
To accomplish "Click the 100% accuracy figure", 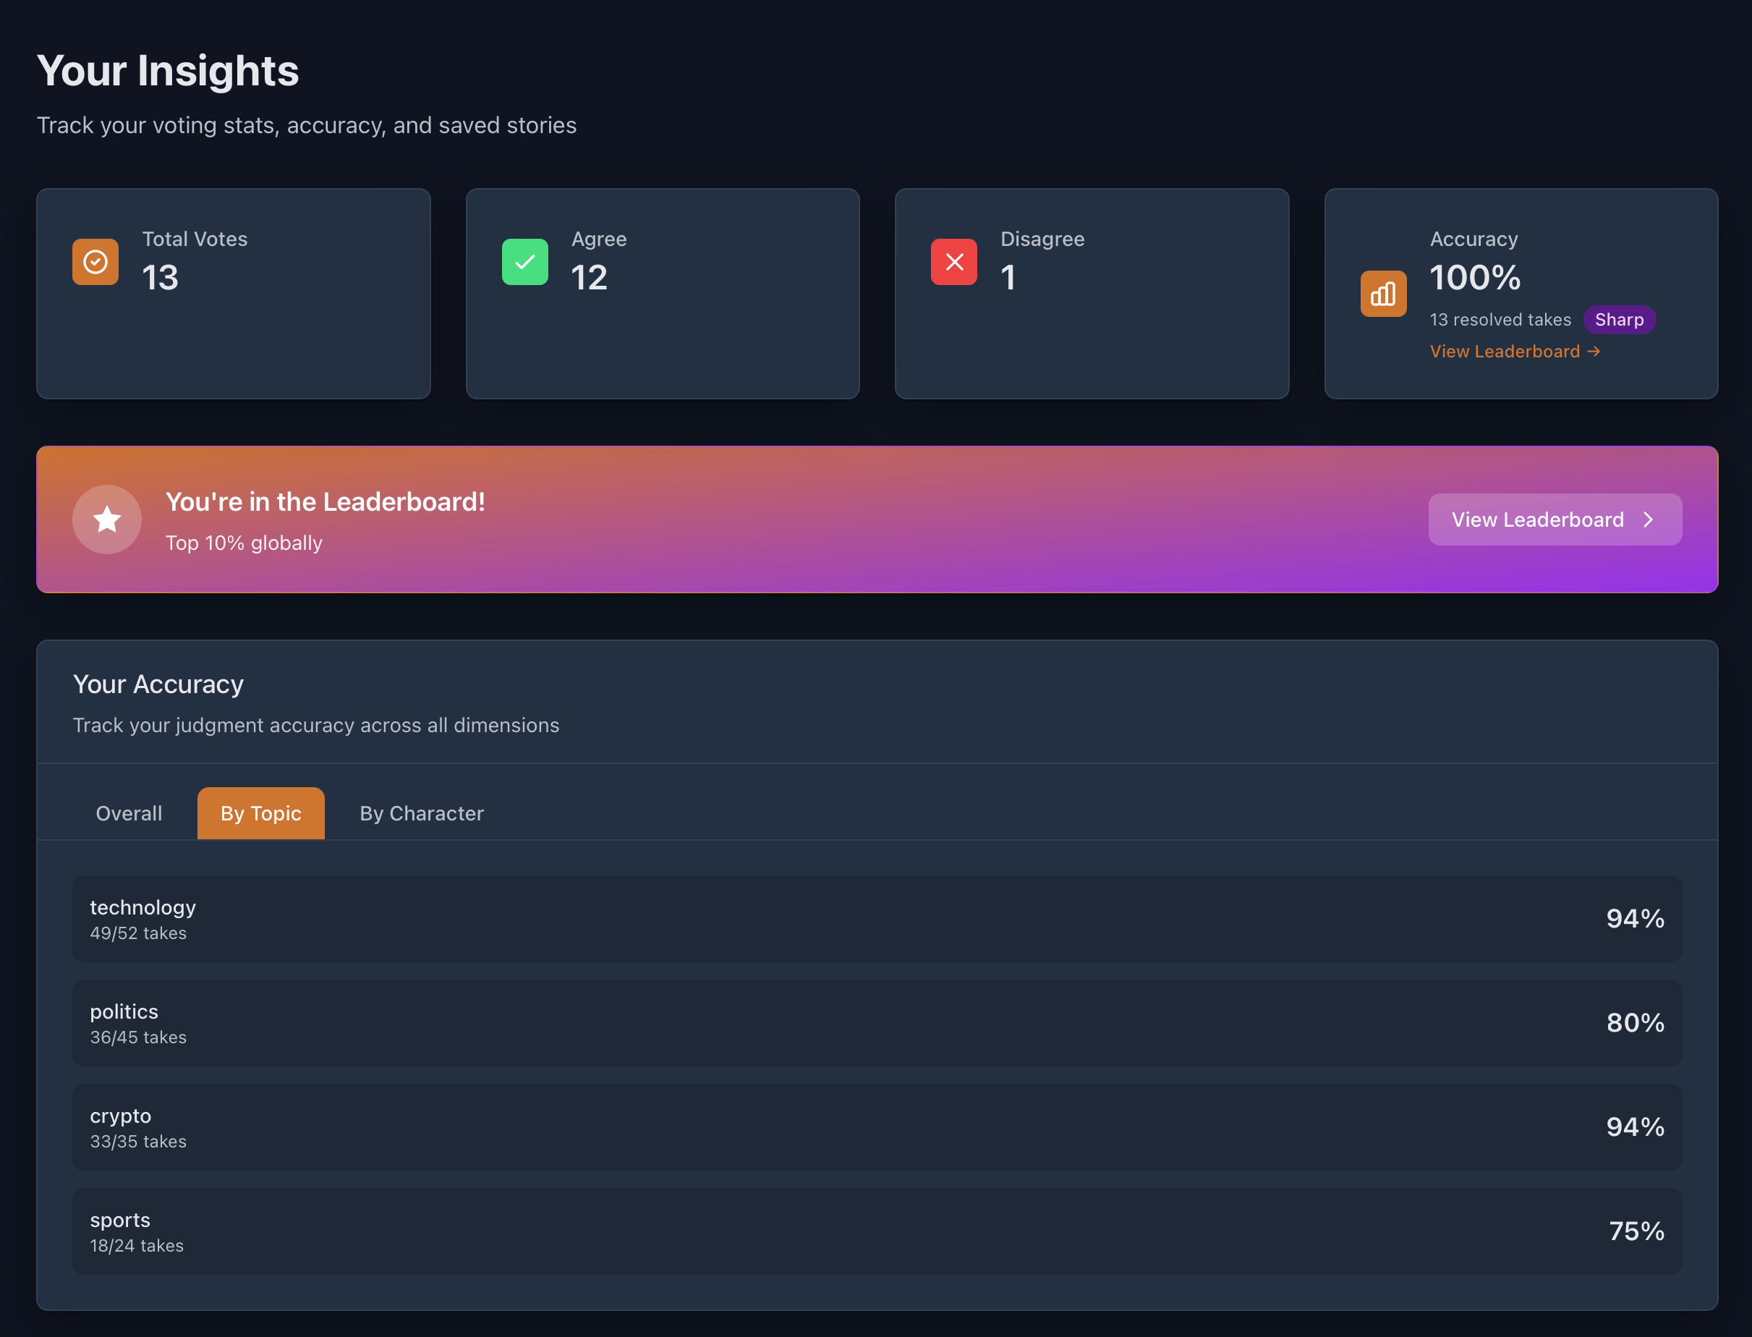I will tap(1475, 278).
